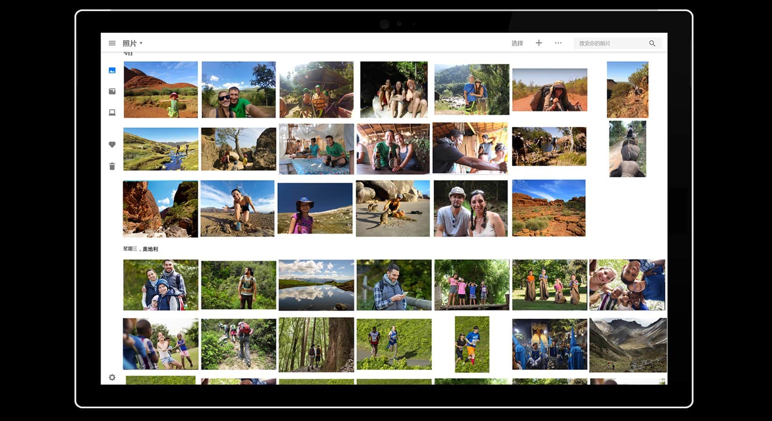This screenshot has width=772, height=421.
Task: Select the Photos view icon in sidebar
Action: [112, 70]
